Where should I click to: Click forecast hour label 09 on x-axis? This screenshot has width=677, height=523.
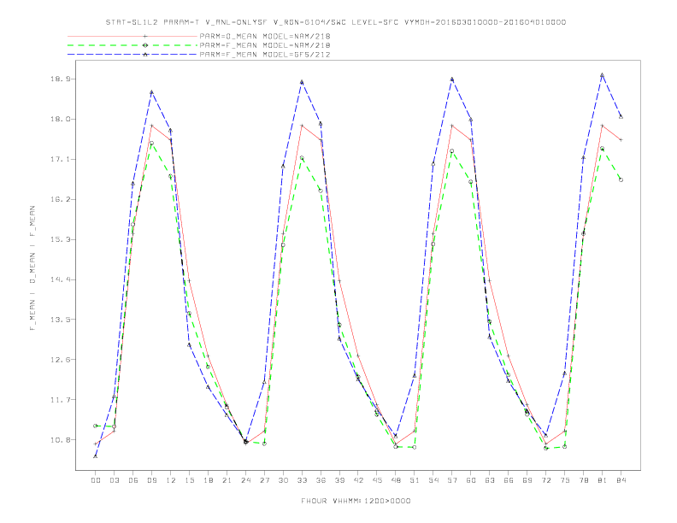point(151,480)
